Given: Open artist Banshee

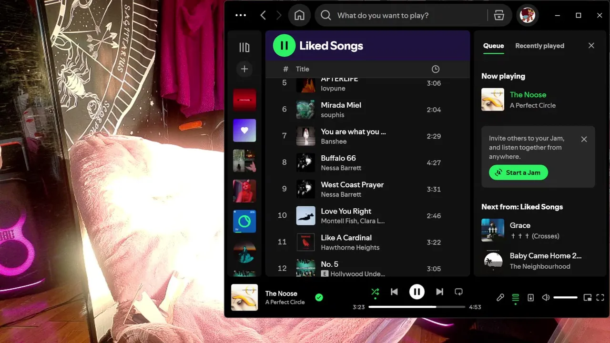Looking at the screenshot, I should 334,141.
